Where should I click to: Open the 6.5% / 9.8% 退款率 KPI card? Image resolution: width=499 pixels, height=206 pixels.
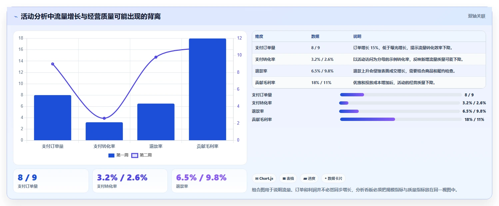(x=209, y=181)
